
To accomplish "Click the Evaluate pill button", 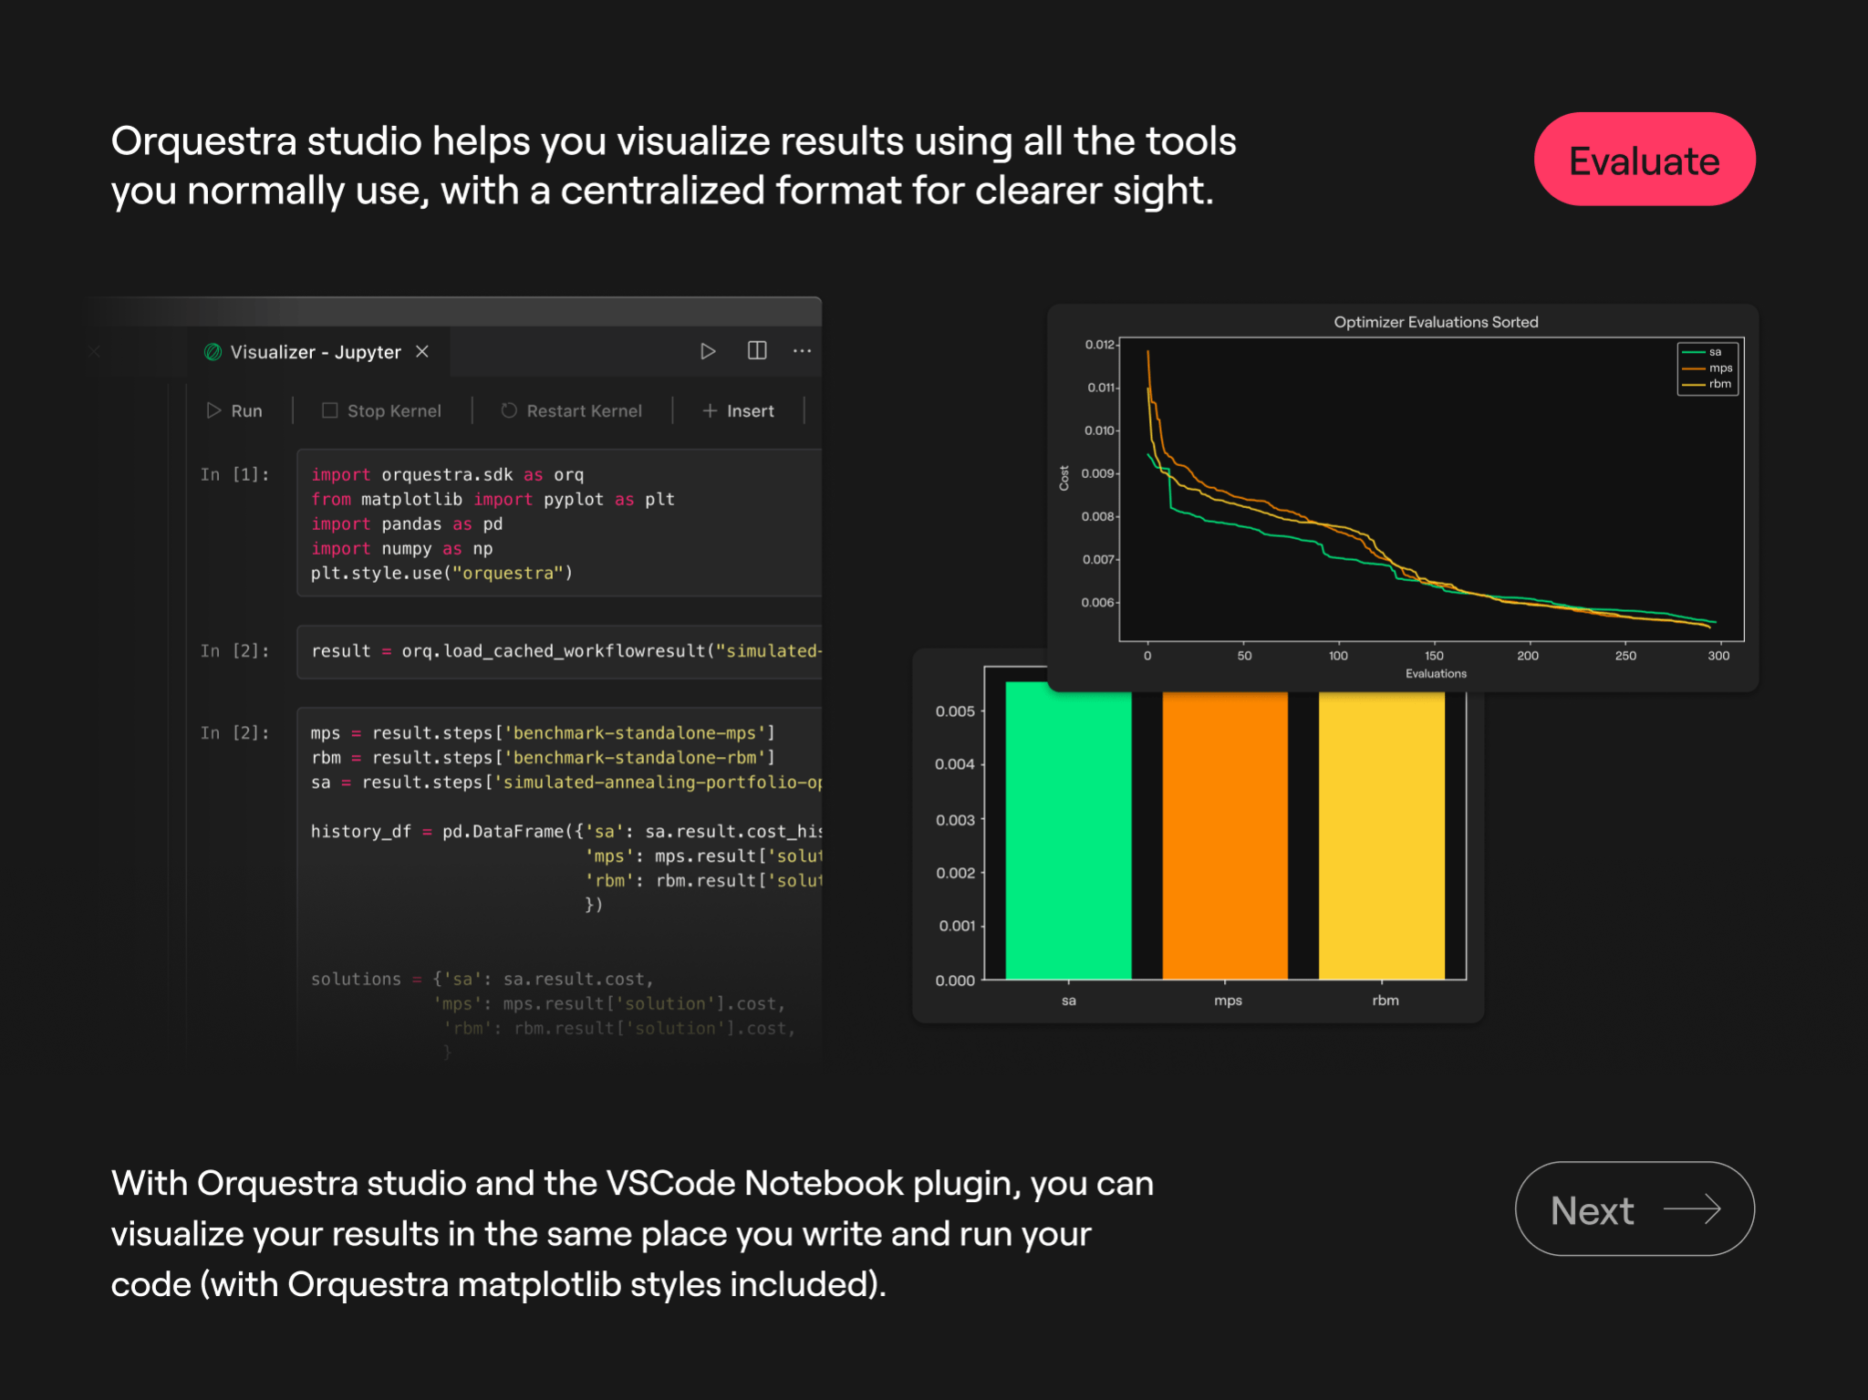I will pos(1644,160).
